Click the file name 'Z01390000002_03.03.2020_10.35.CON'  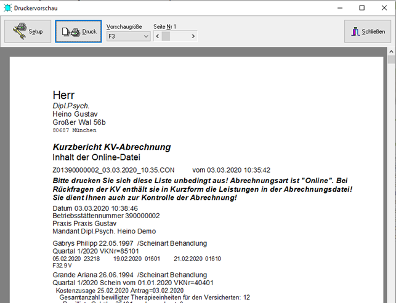click(x=113, y=170)
